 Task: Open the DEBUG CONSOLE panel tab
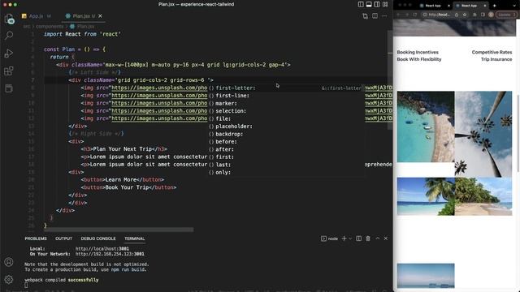[x=98, y=238]
